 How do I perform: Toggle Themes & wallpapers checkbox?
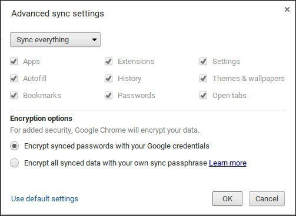tap(204, 79)
